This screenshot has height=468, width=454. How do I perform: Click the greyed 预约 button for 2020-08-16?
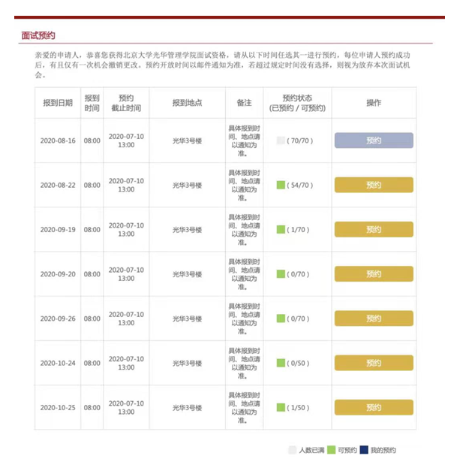(x=374, y=140)
